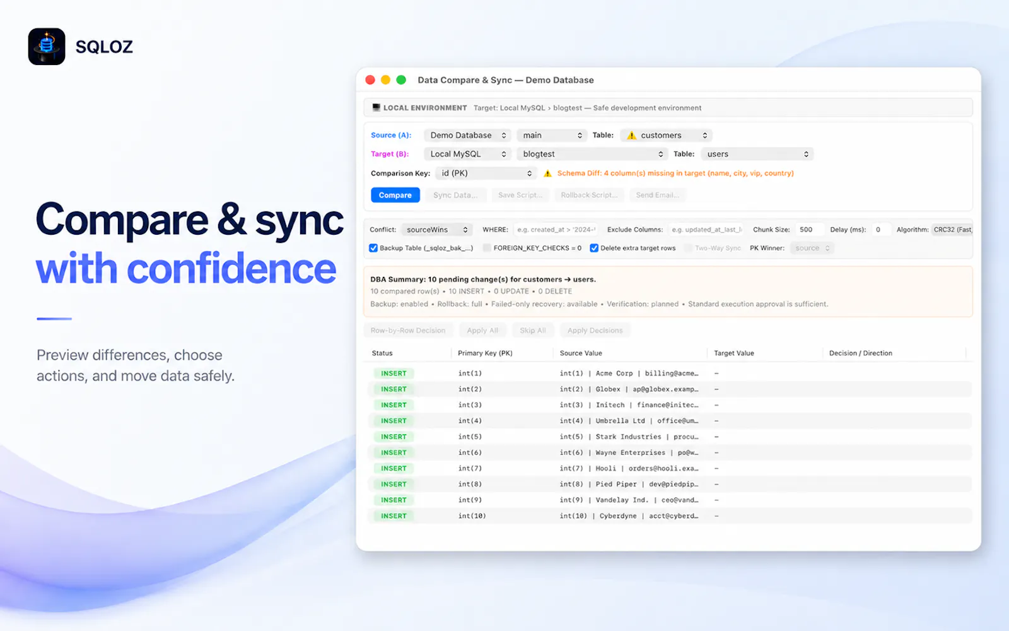Click the Rollback Script... button

(x=589, y=195)
